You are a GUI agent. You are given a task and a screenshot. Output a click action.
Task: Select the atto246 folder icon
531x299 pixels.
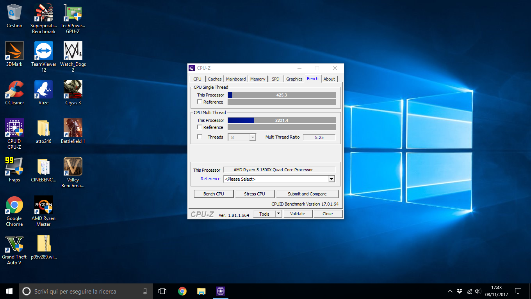coord(44,131)
